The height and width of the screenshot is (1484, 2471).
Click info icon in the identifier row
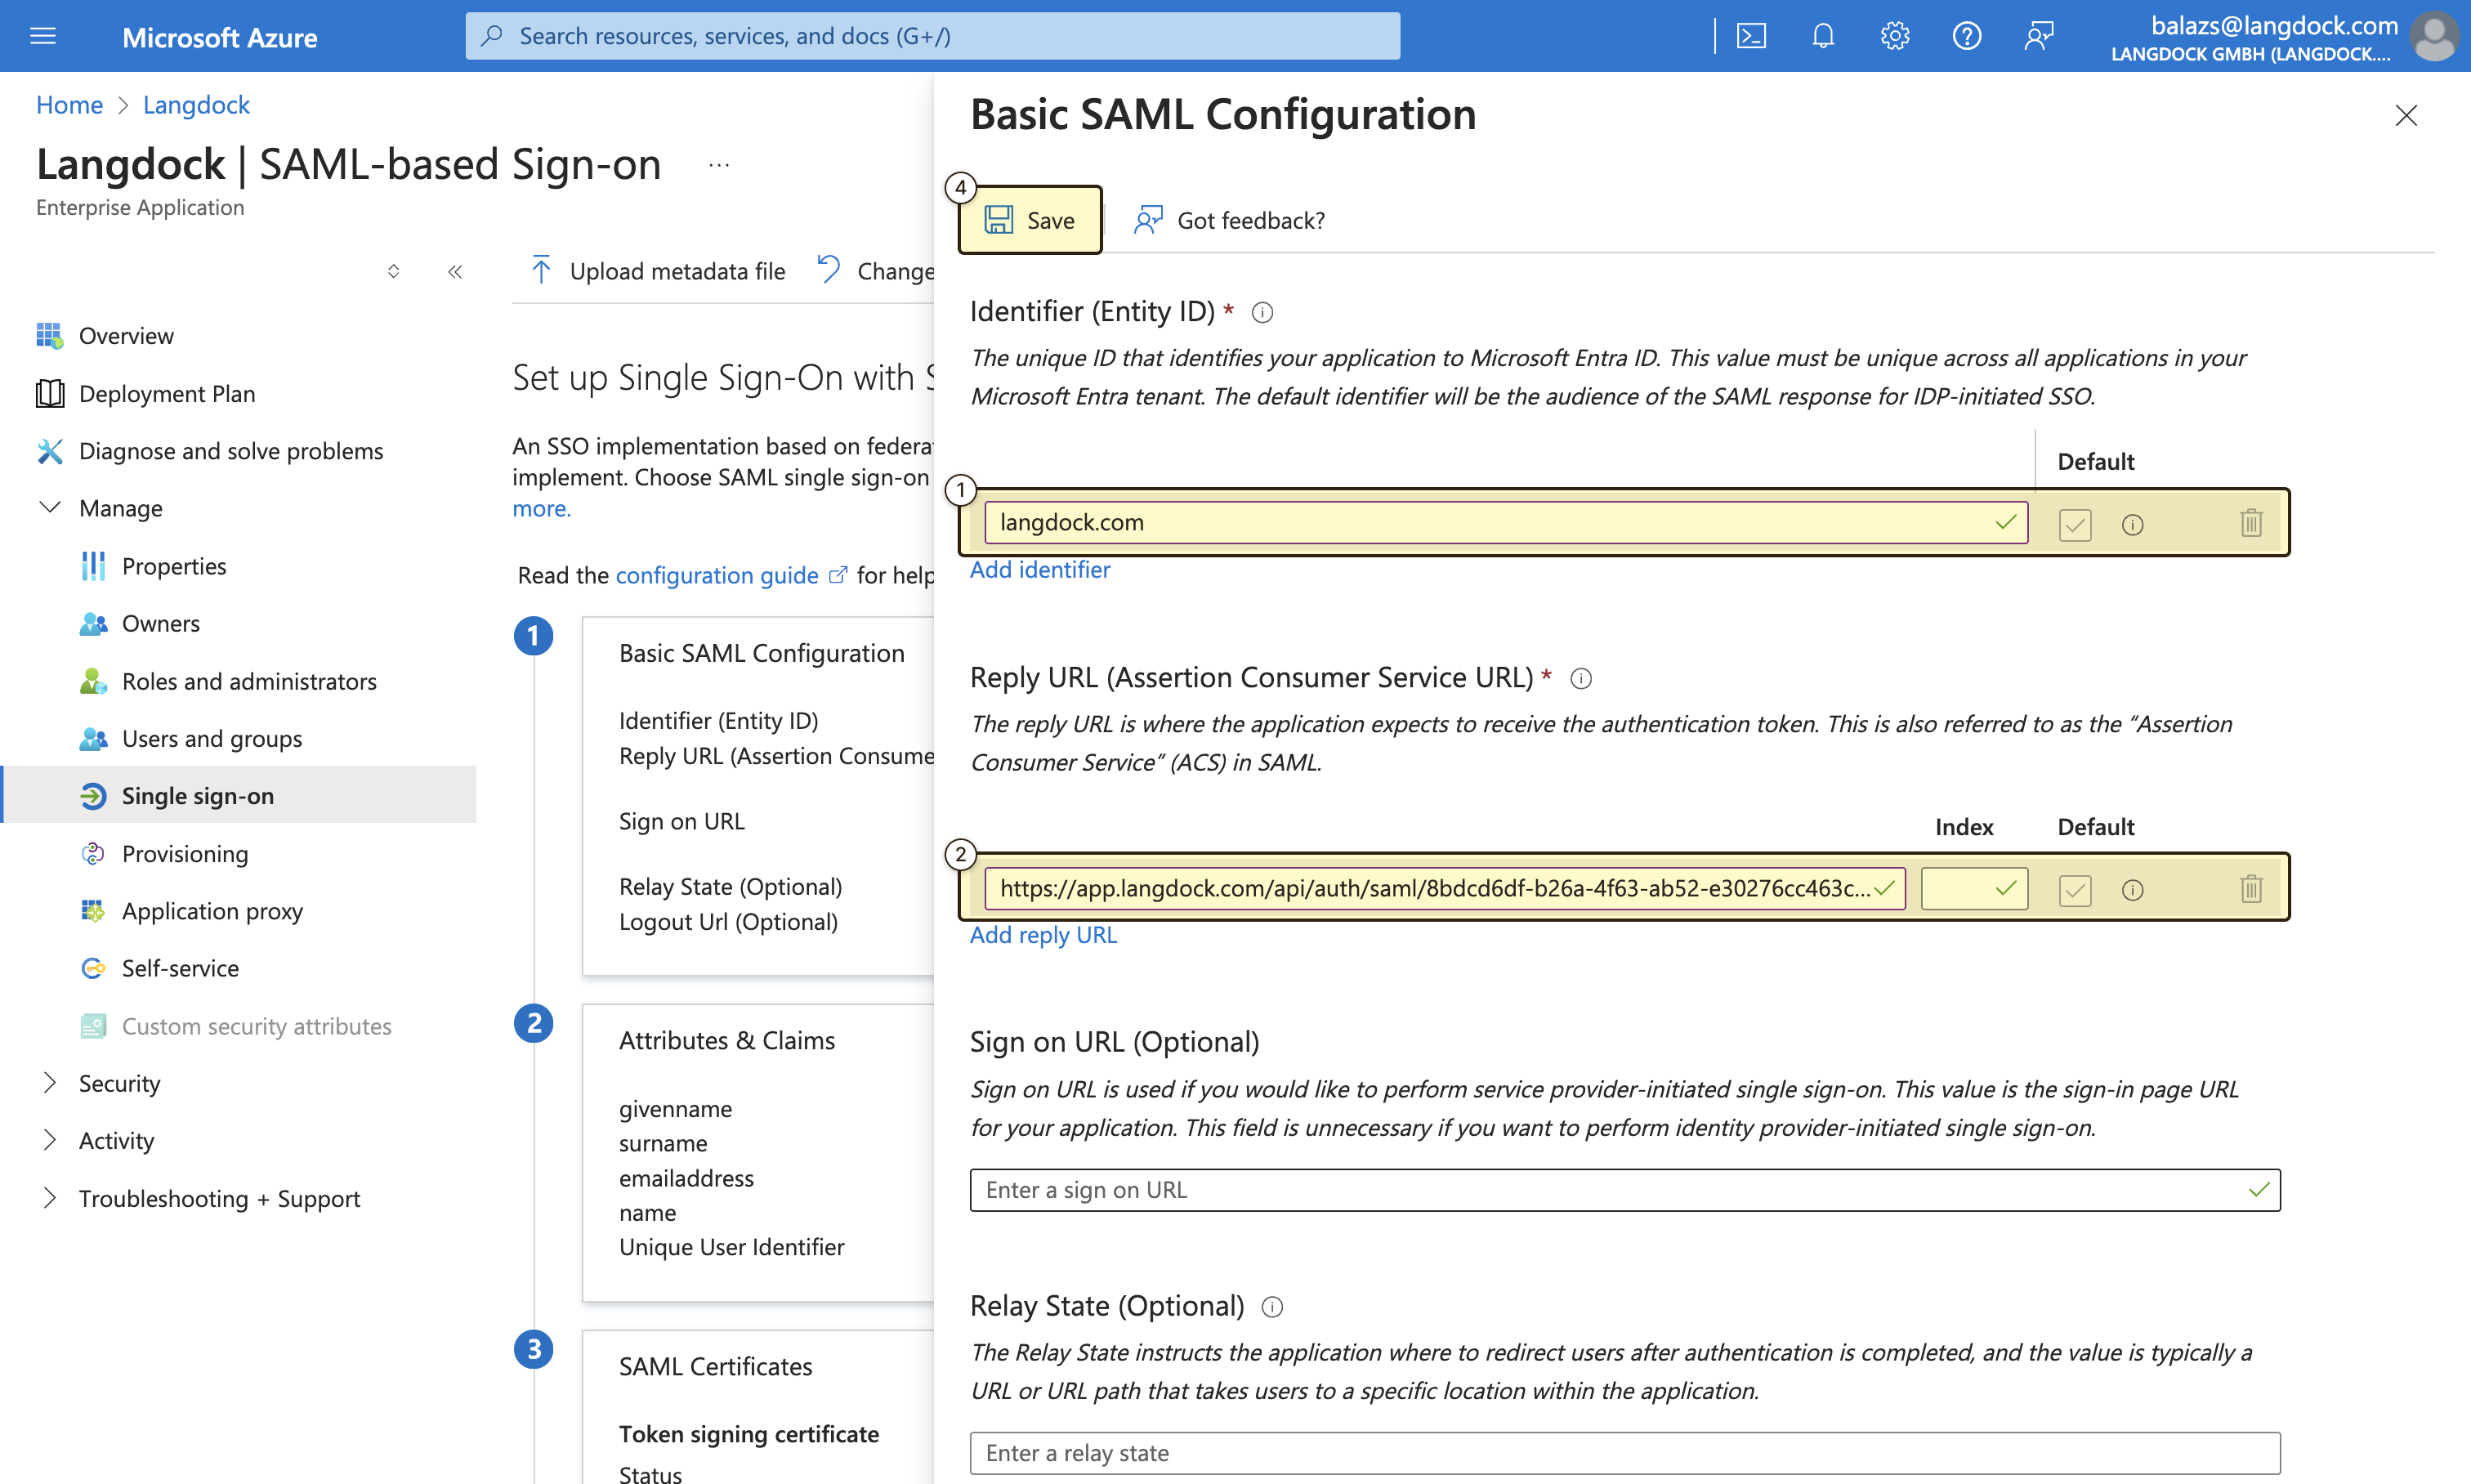(x=2132, y=524)
